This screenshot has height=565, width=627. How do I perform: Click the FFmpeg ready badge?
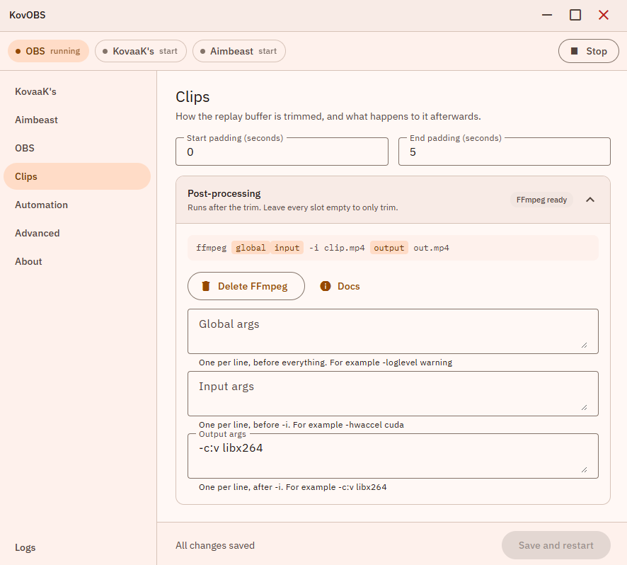541,200
